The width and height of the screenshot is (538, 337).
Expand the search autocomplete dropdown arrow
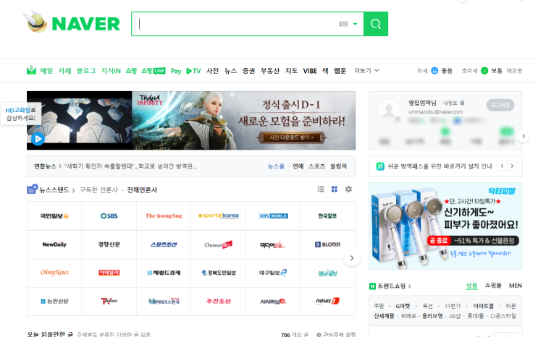355,24
